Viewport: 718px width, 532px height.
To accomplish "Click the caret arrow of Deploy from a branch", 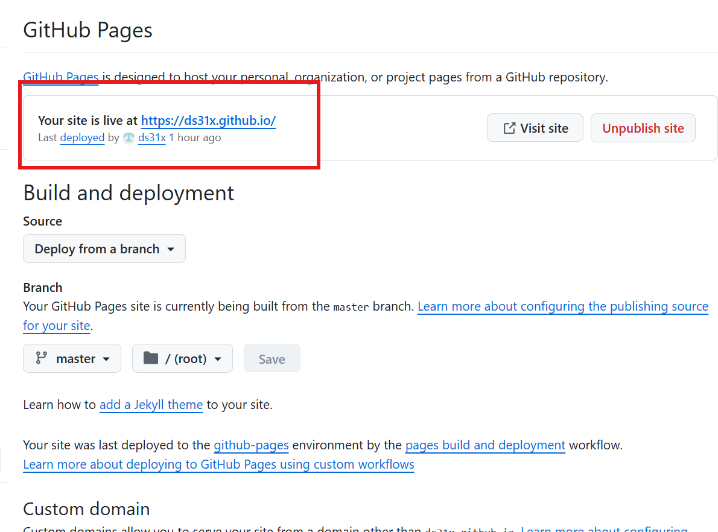I will (171, 250).
